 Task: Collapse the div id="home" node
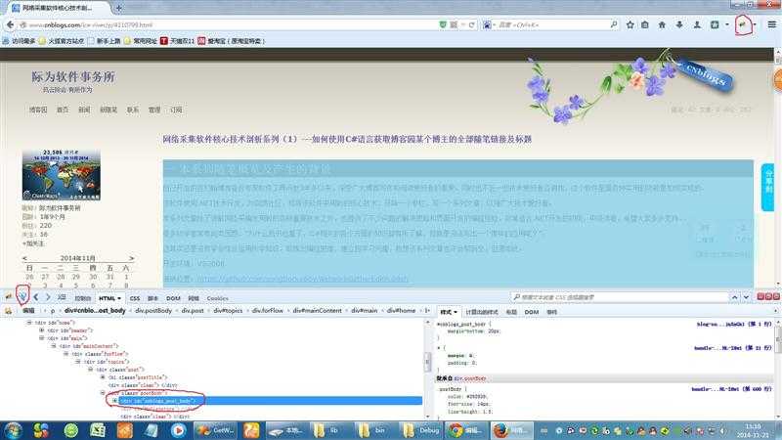click(x=29, y=323)
